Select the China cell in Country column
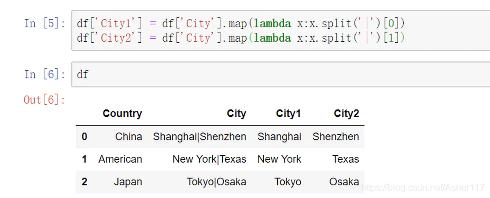The height and width of the screenshot is (198, 490). click(x=128, y=136)
